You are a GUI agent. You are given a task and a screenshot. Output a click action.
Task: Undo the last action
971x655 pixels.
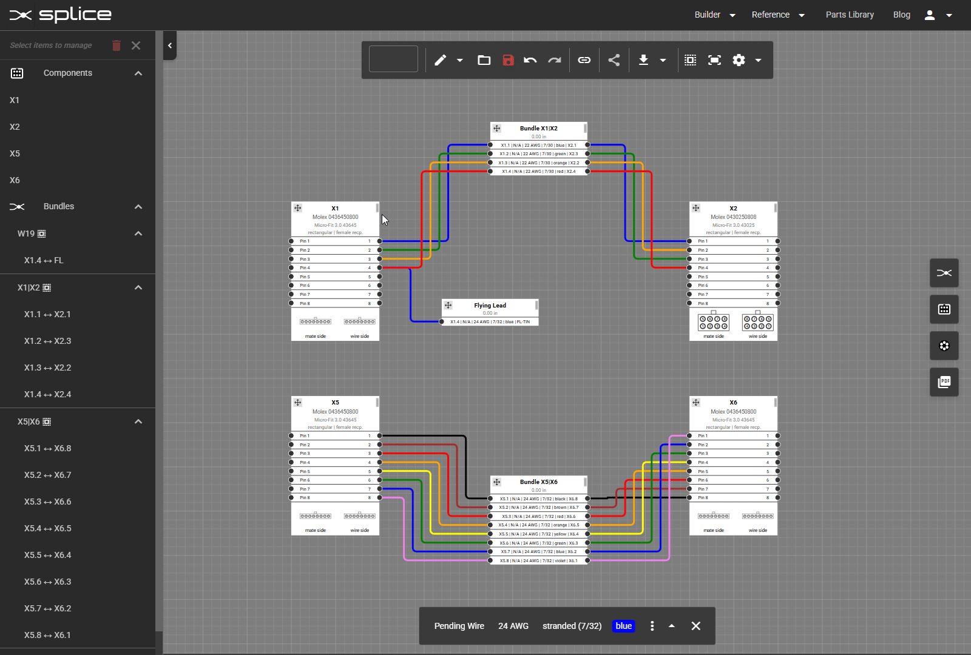coord(530,59)
